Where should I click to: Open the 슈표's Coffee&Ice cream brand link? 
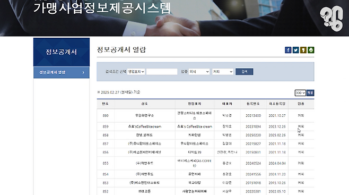(x=195, y=126)
